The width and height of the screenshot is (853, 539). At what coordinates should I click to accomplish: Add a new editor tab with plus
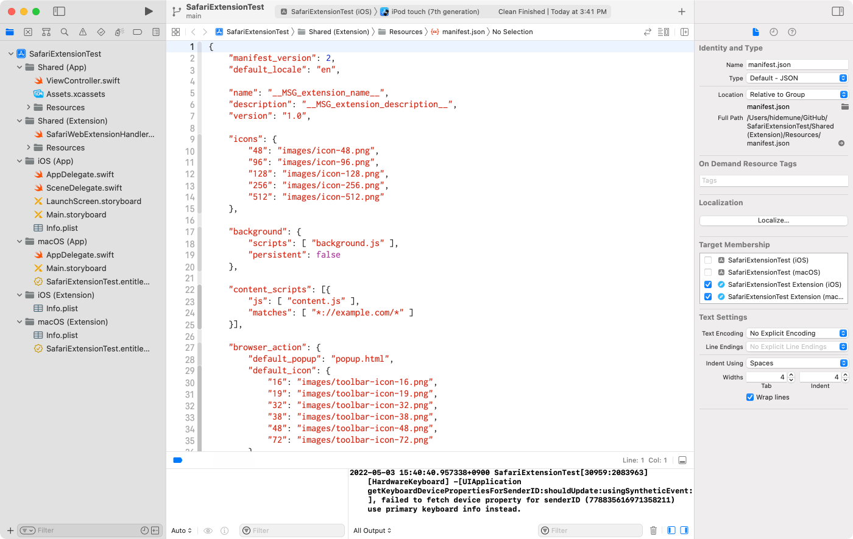pyautogui.click(x=682, y=12)
